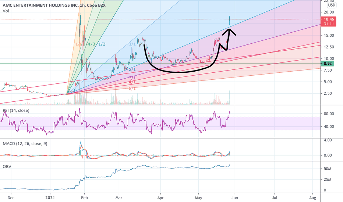Click the 40.00 RSI scale label
Screen dimensions: 343x202
tap(329, 127)
